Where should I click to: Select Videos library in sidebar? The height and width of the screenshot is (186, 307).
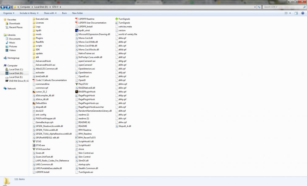point(13,50)
